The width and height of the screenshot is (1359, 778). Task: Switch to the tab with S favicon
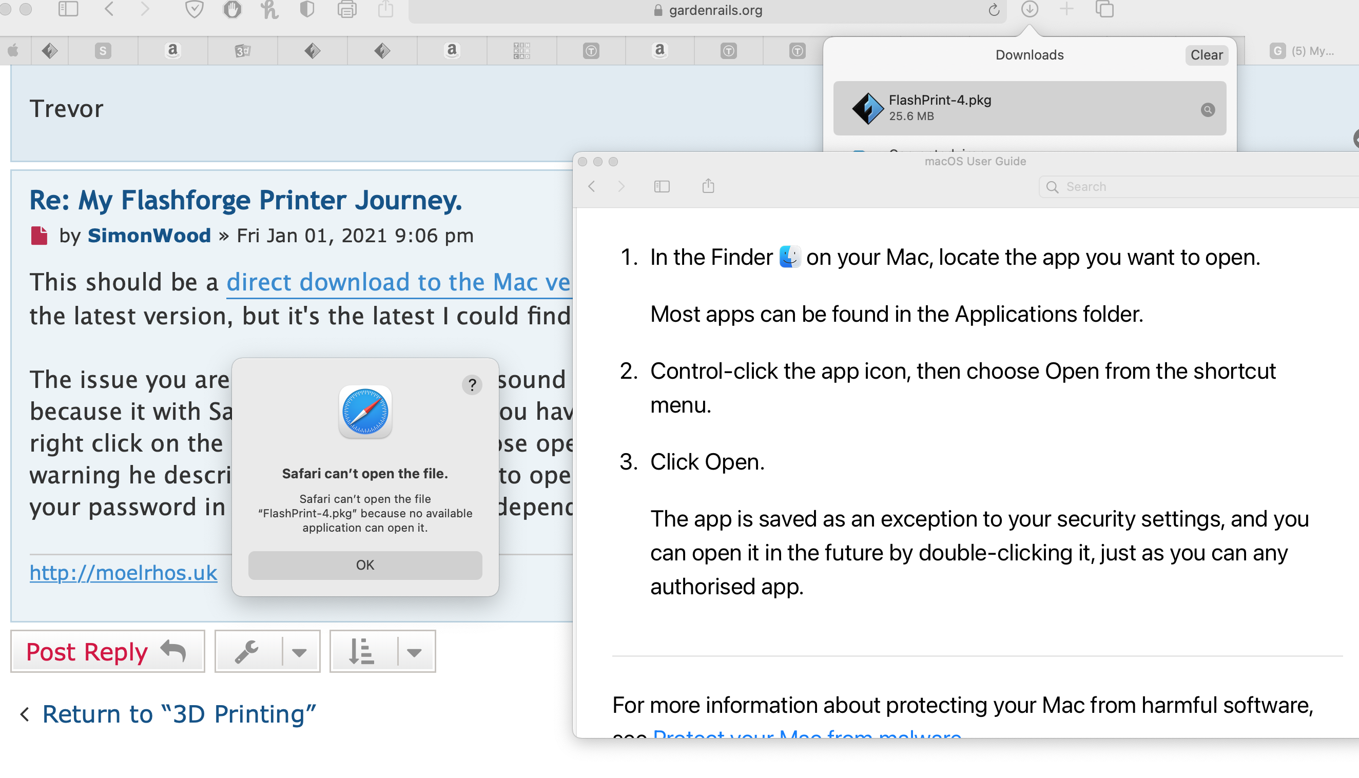tap(103, 51)
